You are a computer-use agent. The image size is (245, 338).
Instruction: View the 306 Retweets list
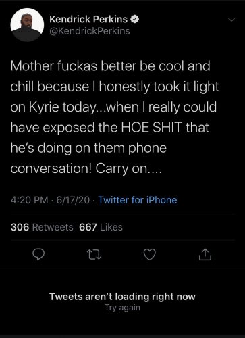pyautogui.click(x=42, y=227)
